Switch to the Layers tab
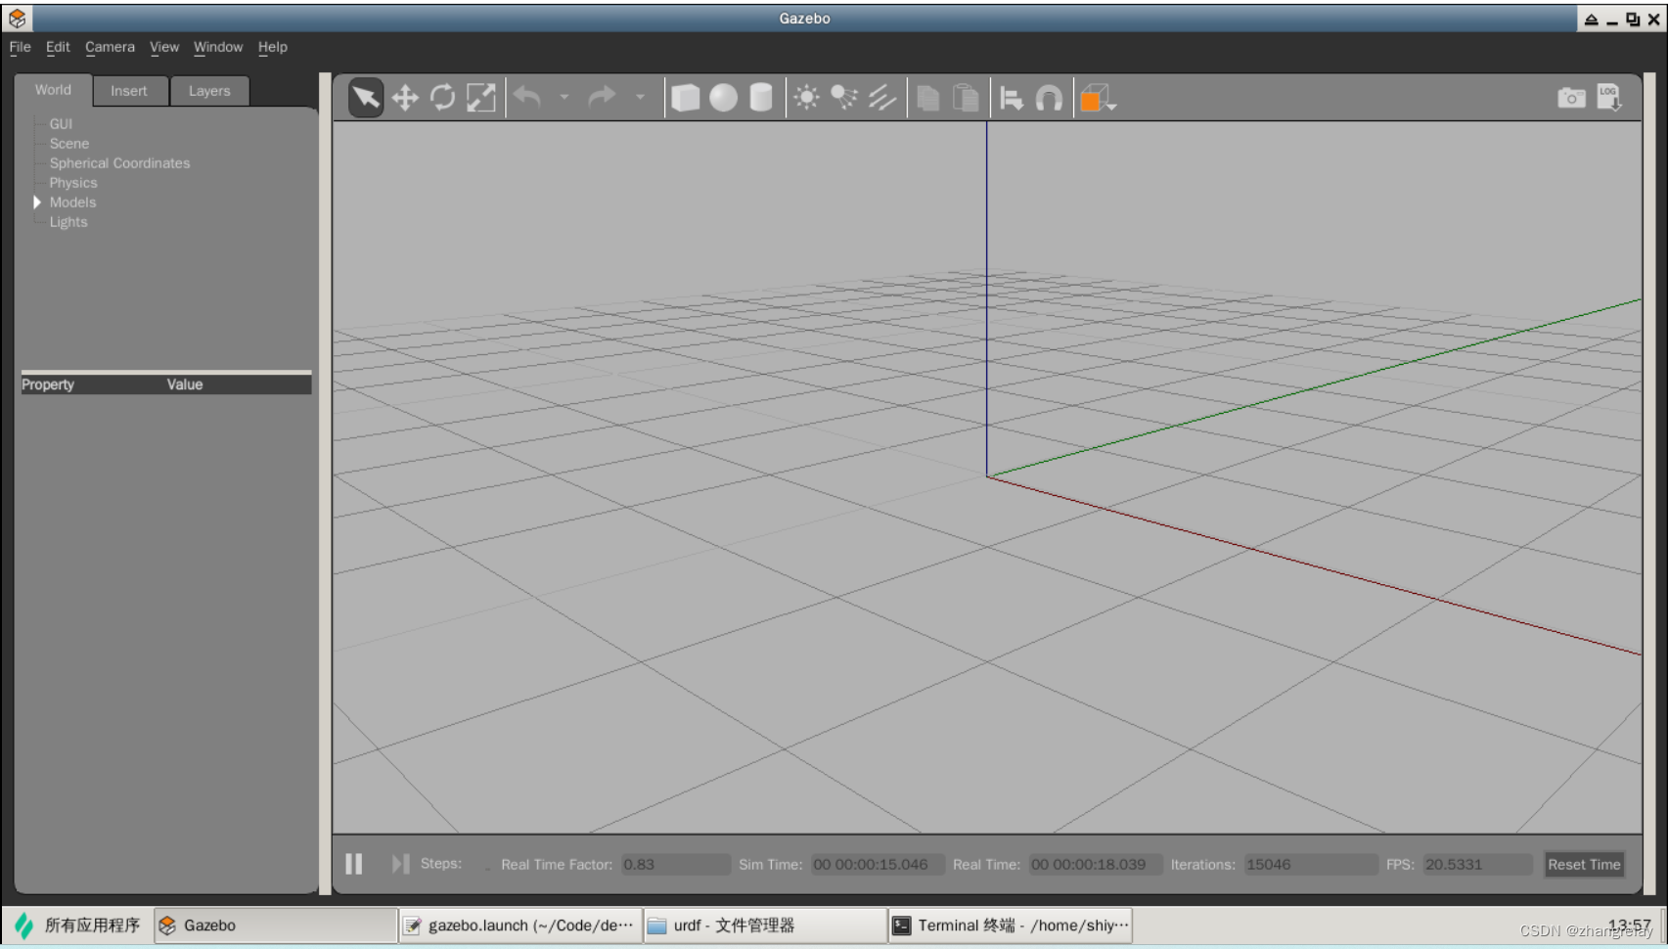 [209, 91]
